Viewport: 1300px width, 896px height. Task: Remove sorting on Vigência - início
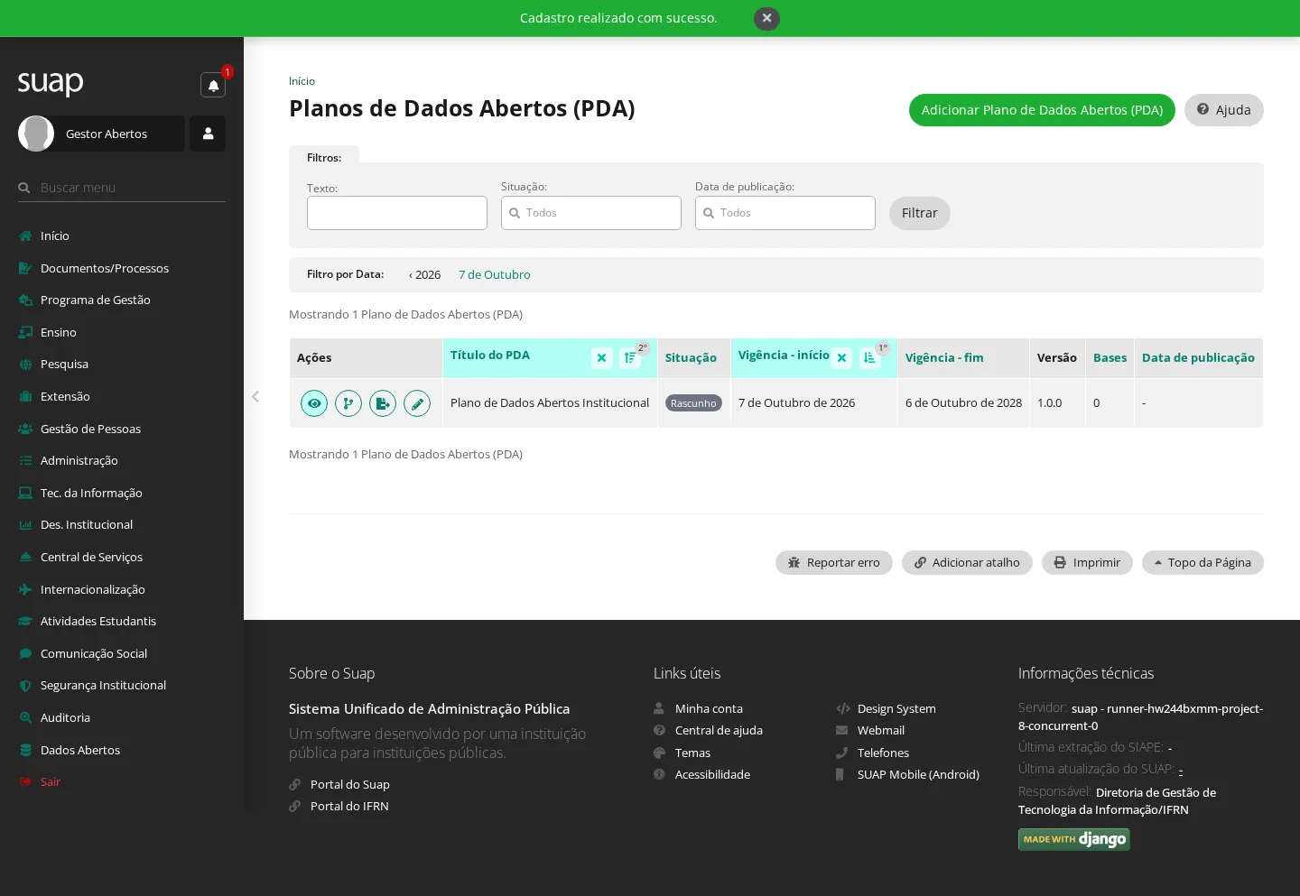click(841, 358)
